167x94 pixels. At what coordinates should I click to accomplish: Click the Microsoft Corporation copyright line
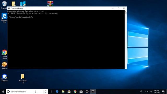point(33,13)
